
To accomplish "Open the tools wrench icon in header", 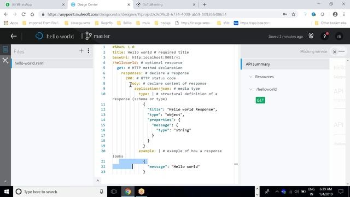I will (x=311, y=36).
